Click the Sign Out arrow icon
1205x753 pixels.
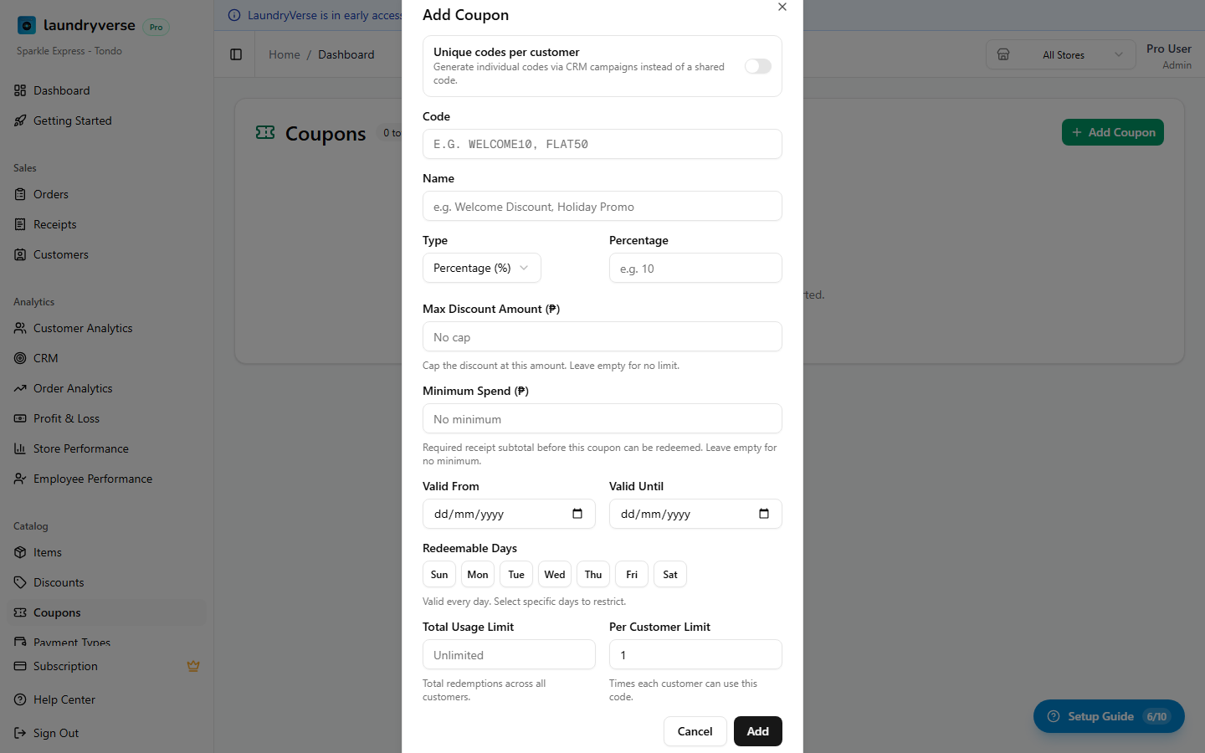(x=20, y=733)
